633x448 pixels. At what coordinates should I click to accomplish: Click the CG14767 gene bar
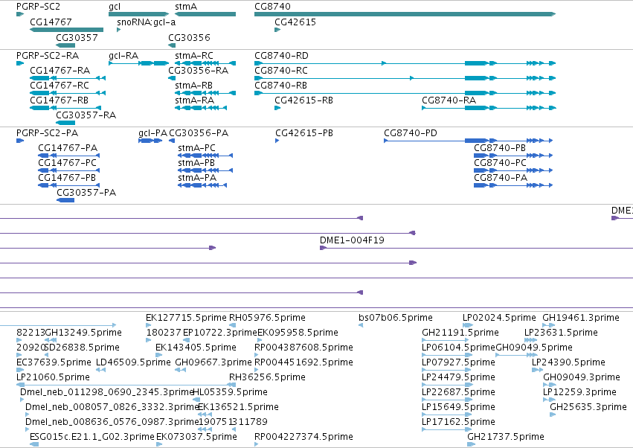[x=67, y=30]
